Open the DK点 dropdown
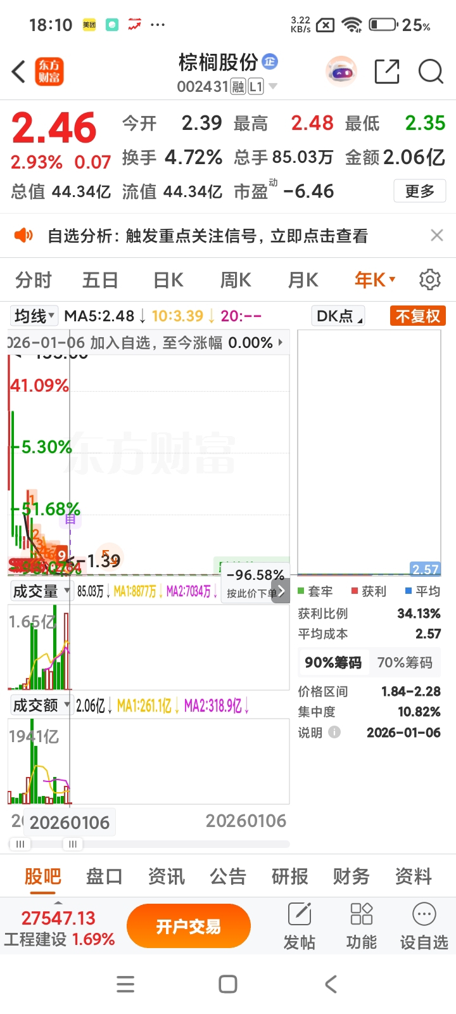456x1014 pixels. (339, 316)
